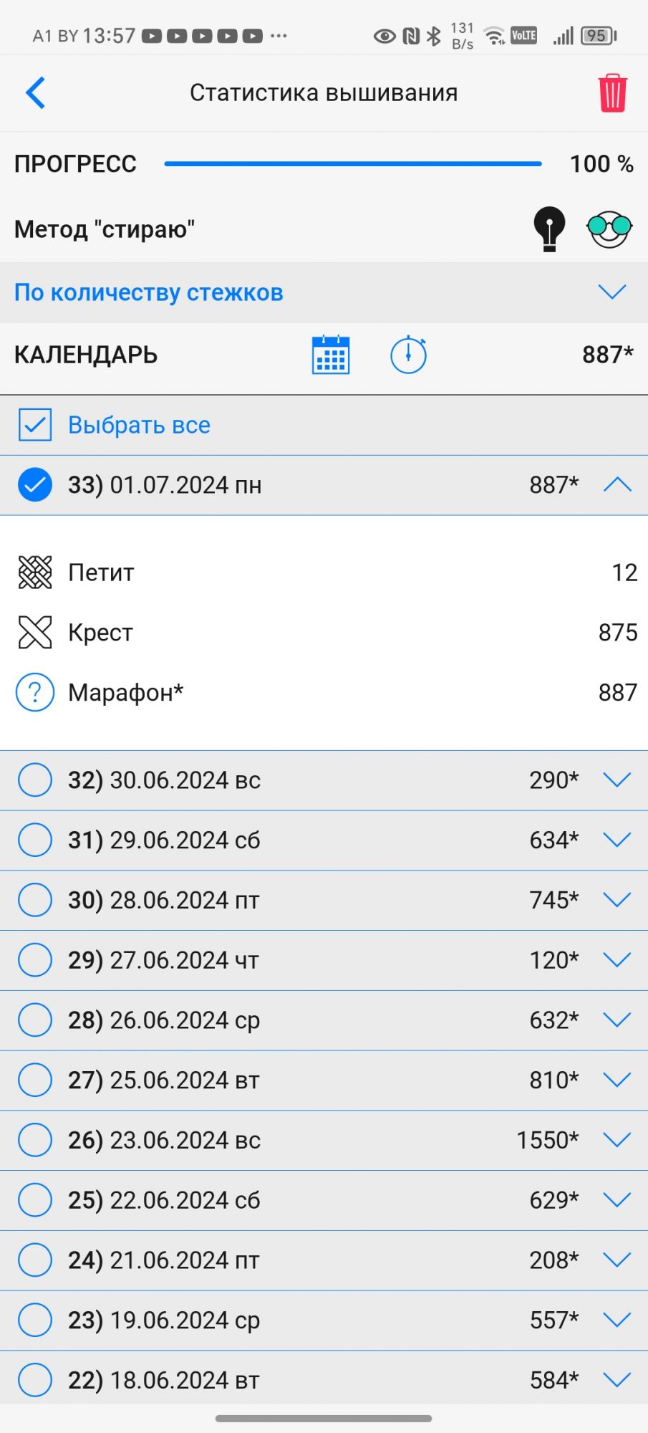Tap the black light bulb icon
This screenshot has width=648, height=1433.
click(x=549, y=229)
